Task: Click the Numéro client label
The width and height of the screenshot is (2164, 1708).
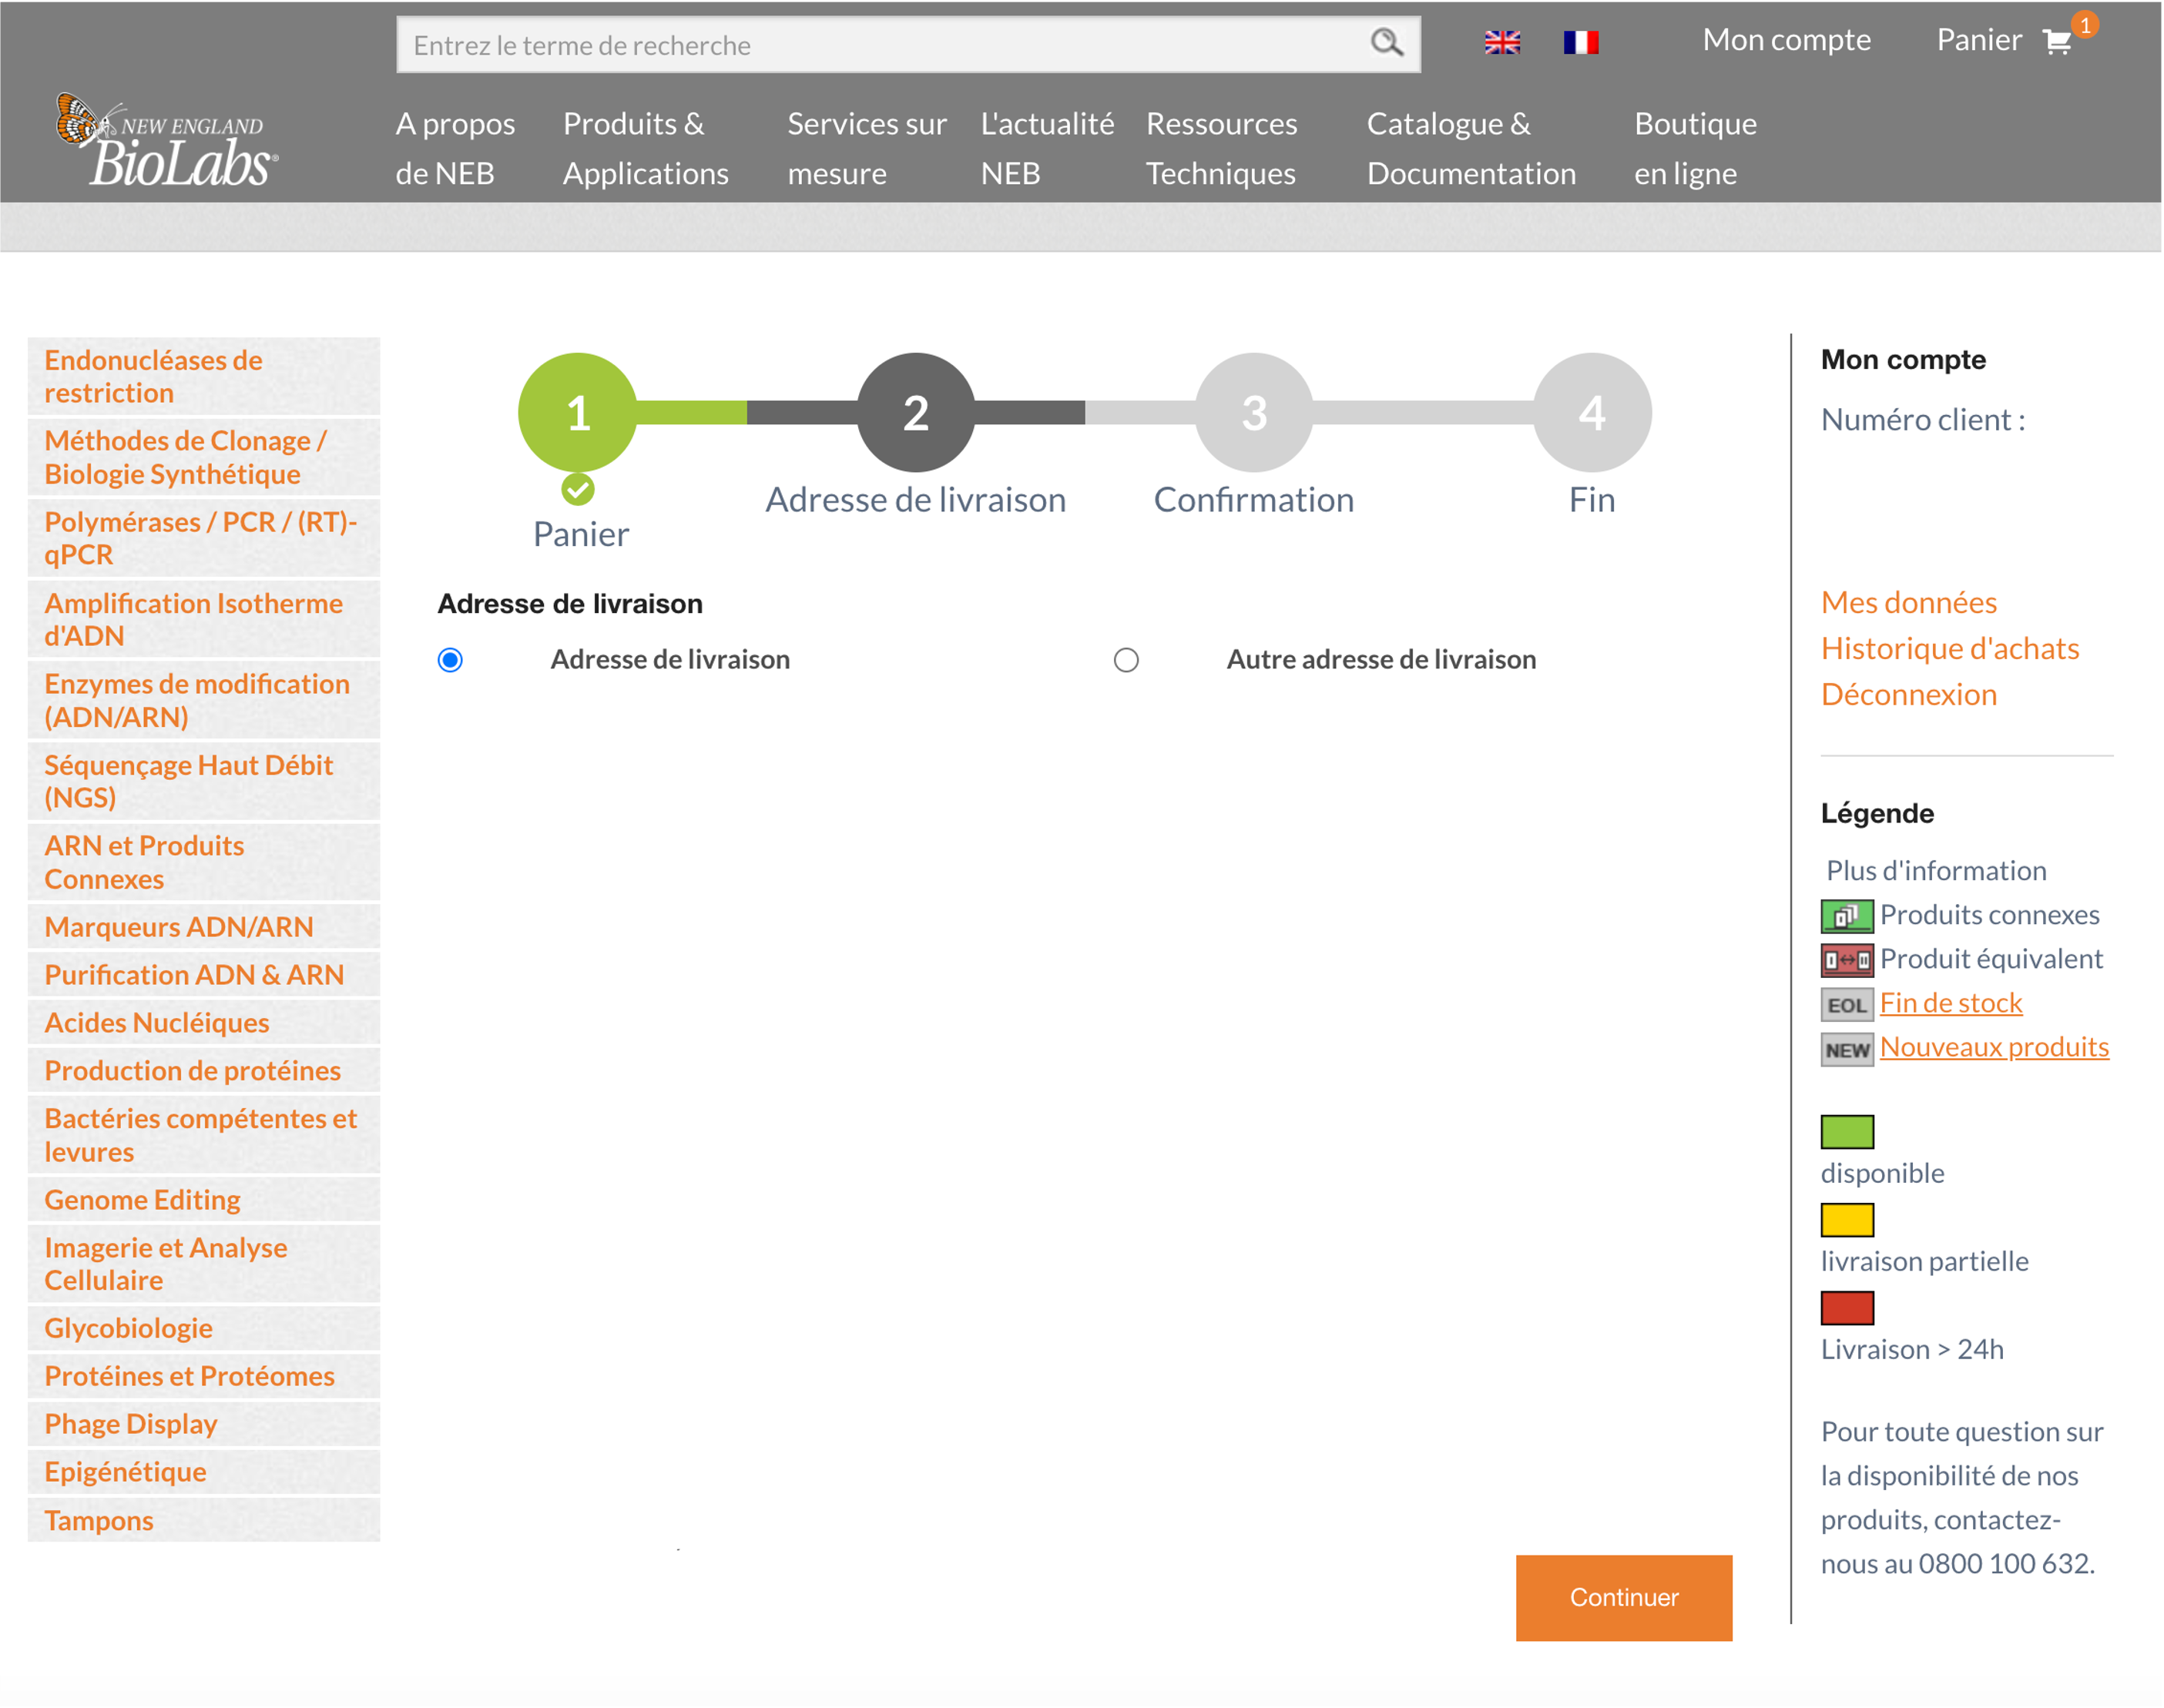Action: [1922, 420]
